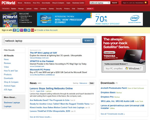This screenshot has width=150, height=120.
Task: Click the magnifier icon in top search box
Action: 109,3
